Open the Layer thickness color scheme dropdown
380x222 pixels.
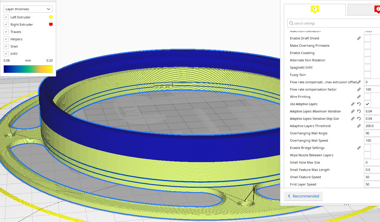[x=28, y=9]
